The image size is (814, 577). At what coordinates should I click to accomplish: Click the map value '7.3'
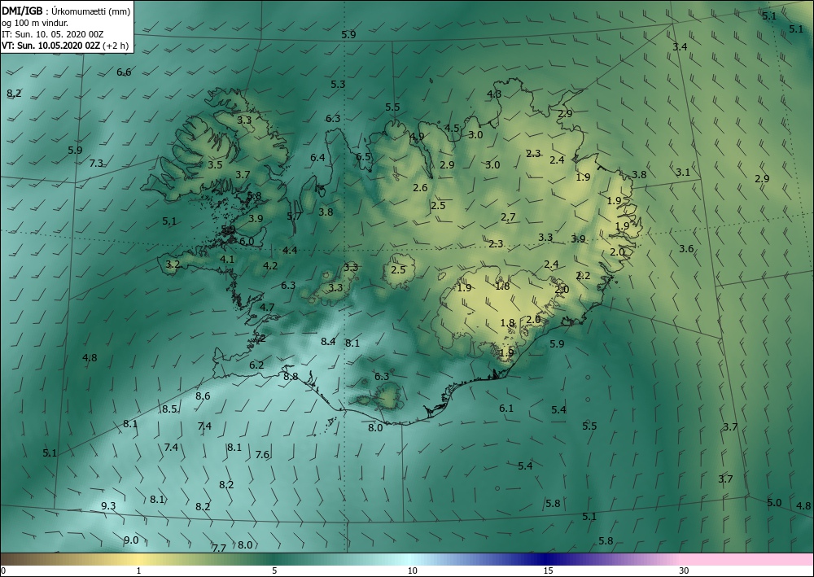point(96,163)
